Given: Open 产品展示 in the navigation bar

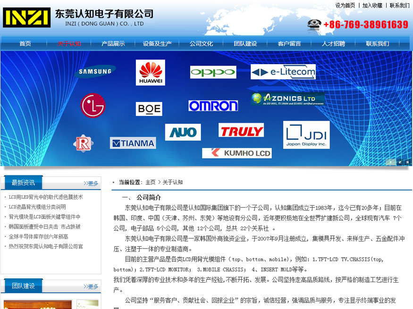Looking at the screenshot, I should pyautogui.click(x=113, y=44).
